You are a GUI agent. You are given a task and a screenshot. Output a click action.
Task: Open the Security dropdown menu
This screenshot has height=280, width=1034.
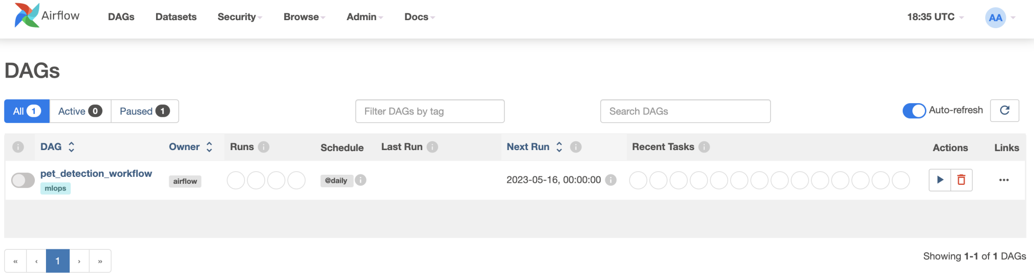click(239, 17)
